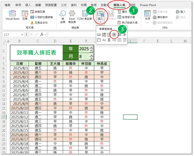This screenshot has height=156, width=194.
Task: Click 錄製巨集 record macro
Action: [38, 12]
